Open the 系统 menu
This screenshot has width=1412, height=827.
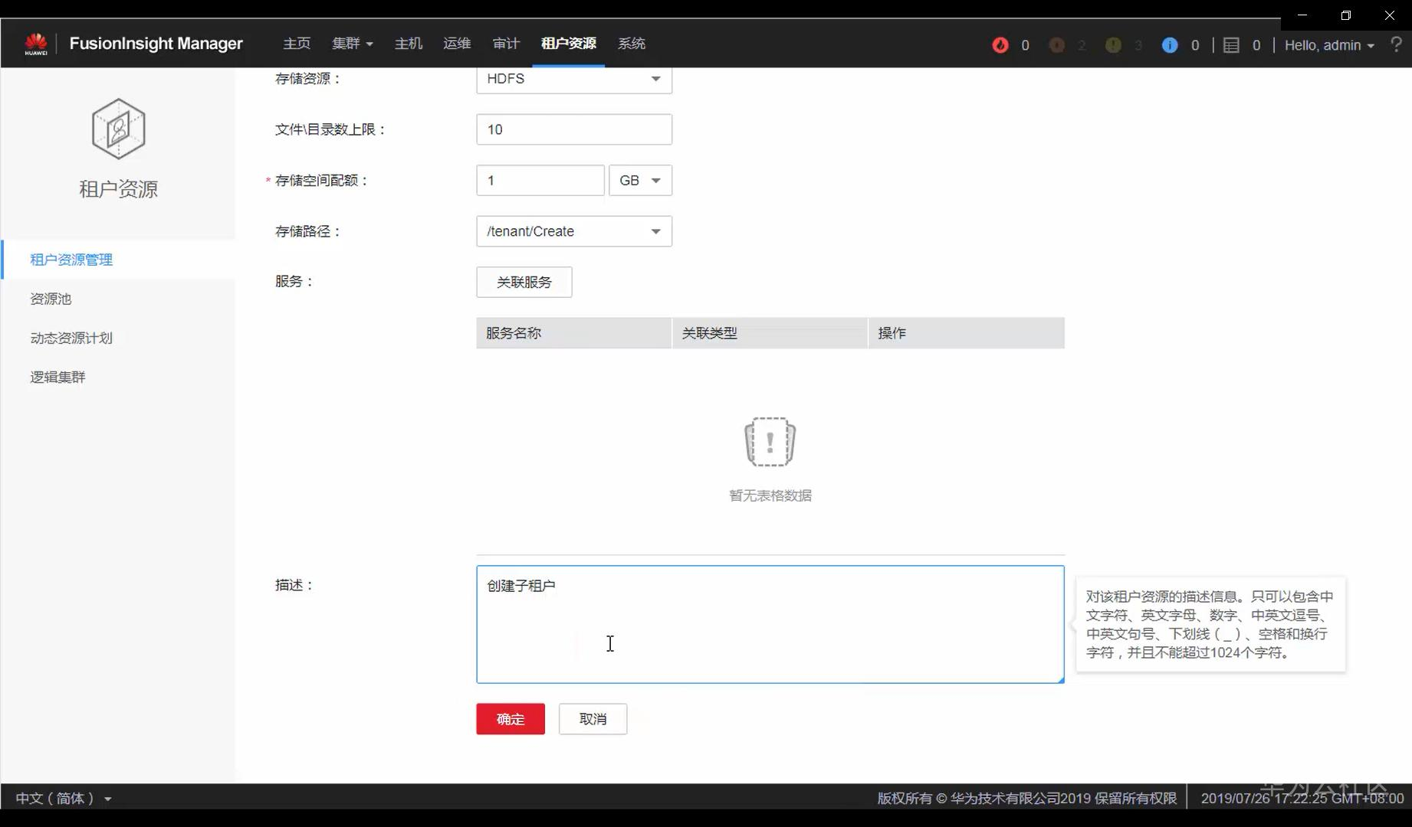[632, 44]
